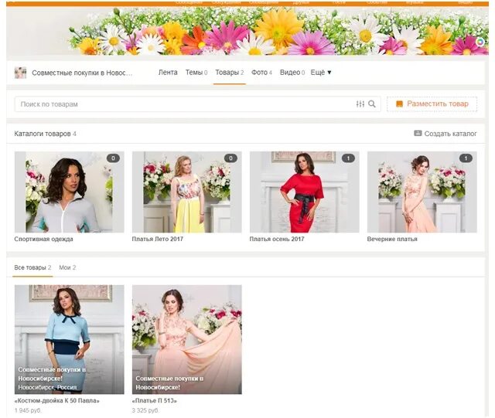Viewport: 495px width, 418px height.
Task: Go to the Фото tab
Action: 261,73
